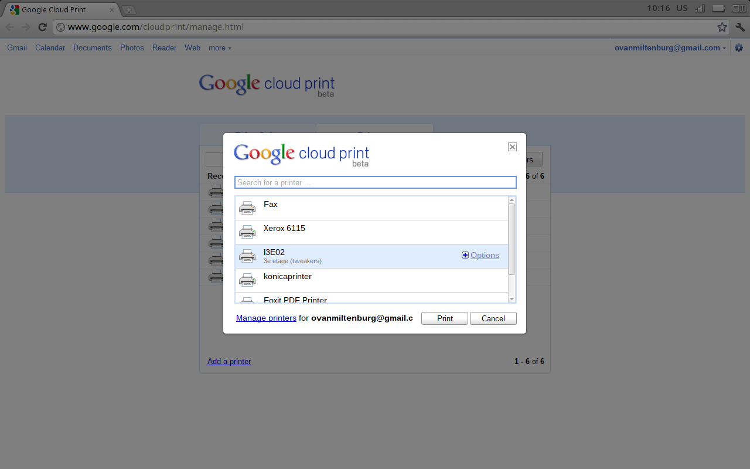Click the printer list scroll-down arrow
The width and height of the screenshot is (750, 469).
coord(512,299)
